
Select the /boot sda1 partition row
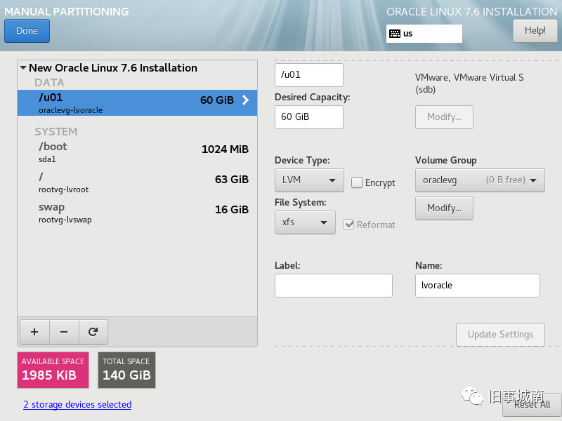[137, 152]
